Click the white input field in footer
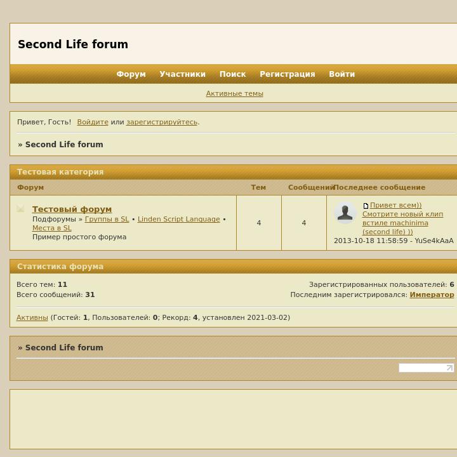This screenshot has width=457, height=457. coord(427,368)
